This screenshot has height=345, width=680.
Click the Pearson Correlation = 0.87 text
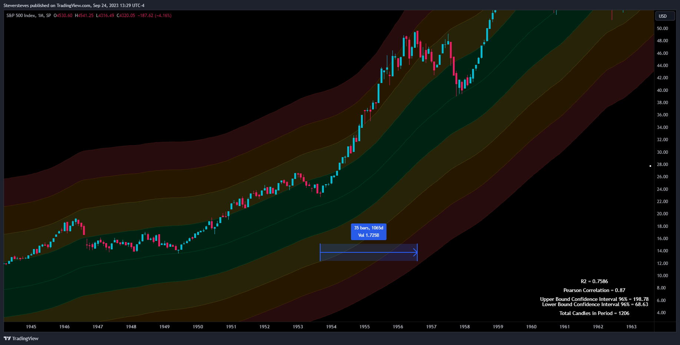[x=594, y=290]
